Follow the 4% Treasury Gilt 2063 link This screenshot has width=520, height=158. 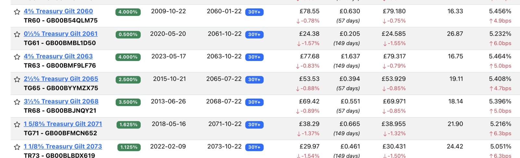tap(58, 56)
